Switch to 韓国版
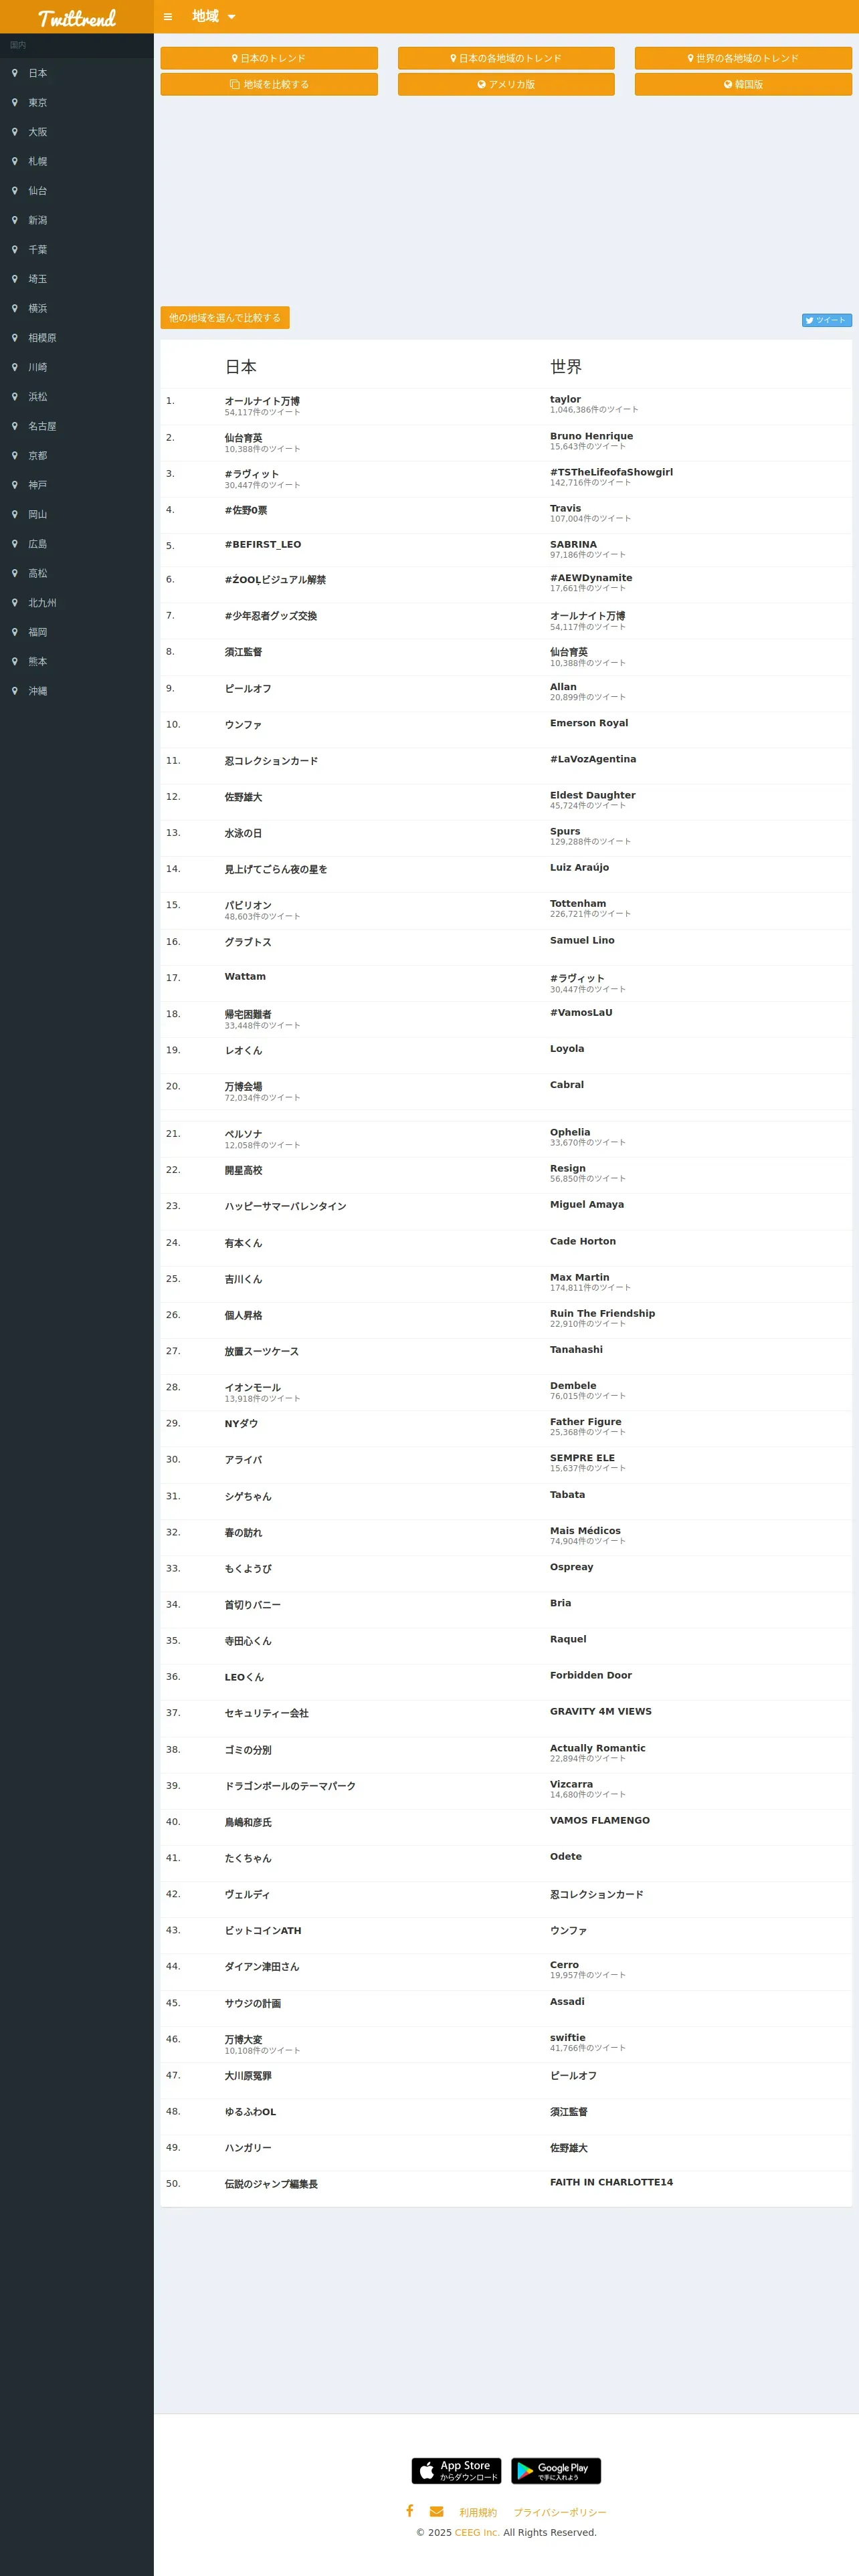 click(743, 84)
